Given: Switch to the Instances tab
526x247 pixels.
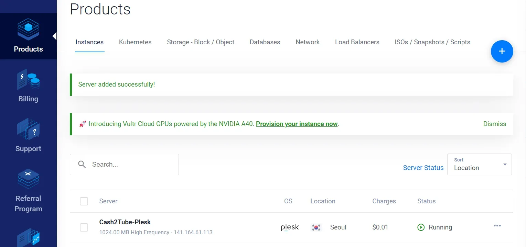Looking at the screenshot, I should pos(89,42).
